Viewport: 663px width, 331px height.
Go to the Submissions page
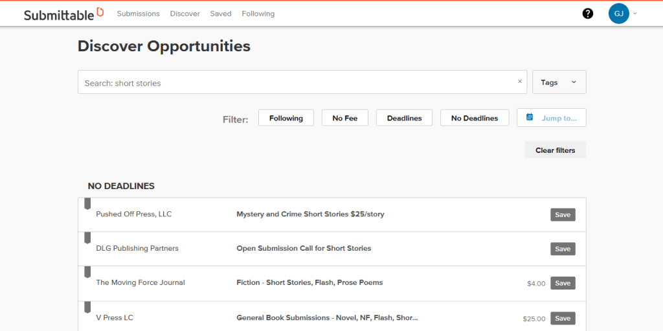tap(139, 14)
